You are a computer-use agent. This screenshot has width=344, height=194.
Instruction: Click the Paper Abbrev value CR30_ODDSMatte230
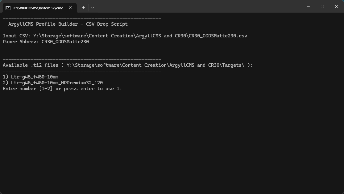(65, 42)
